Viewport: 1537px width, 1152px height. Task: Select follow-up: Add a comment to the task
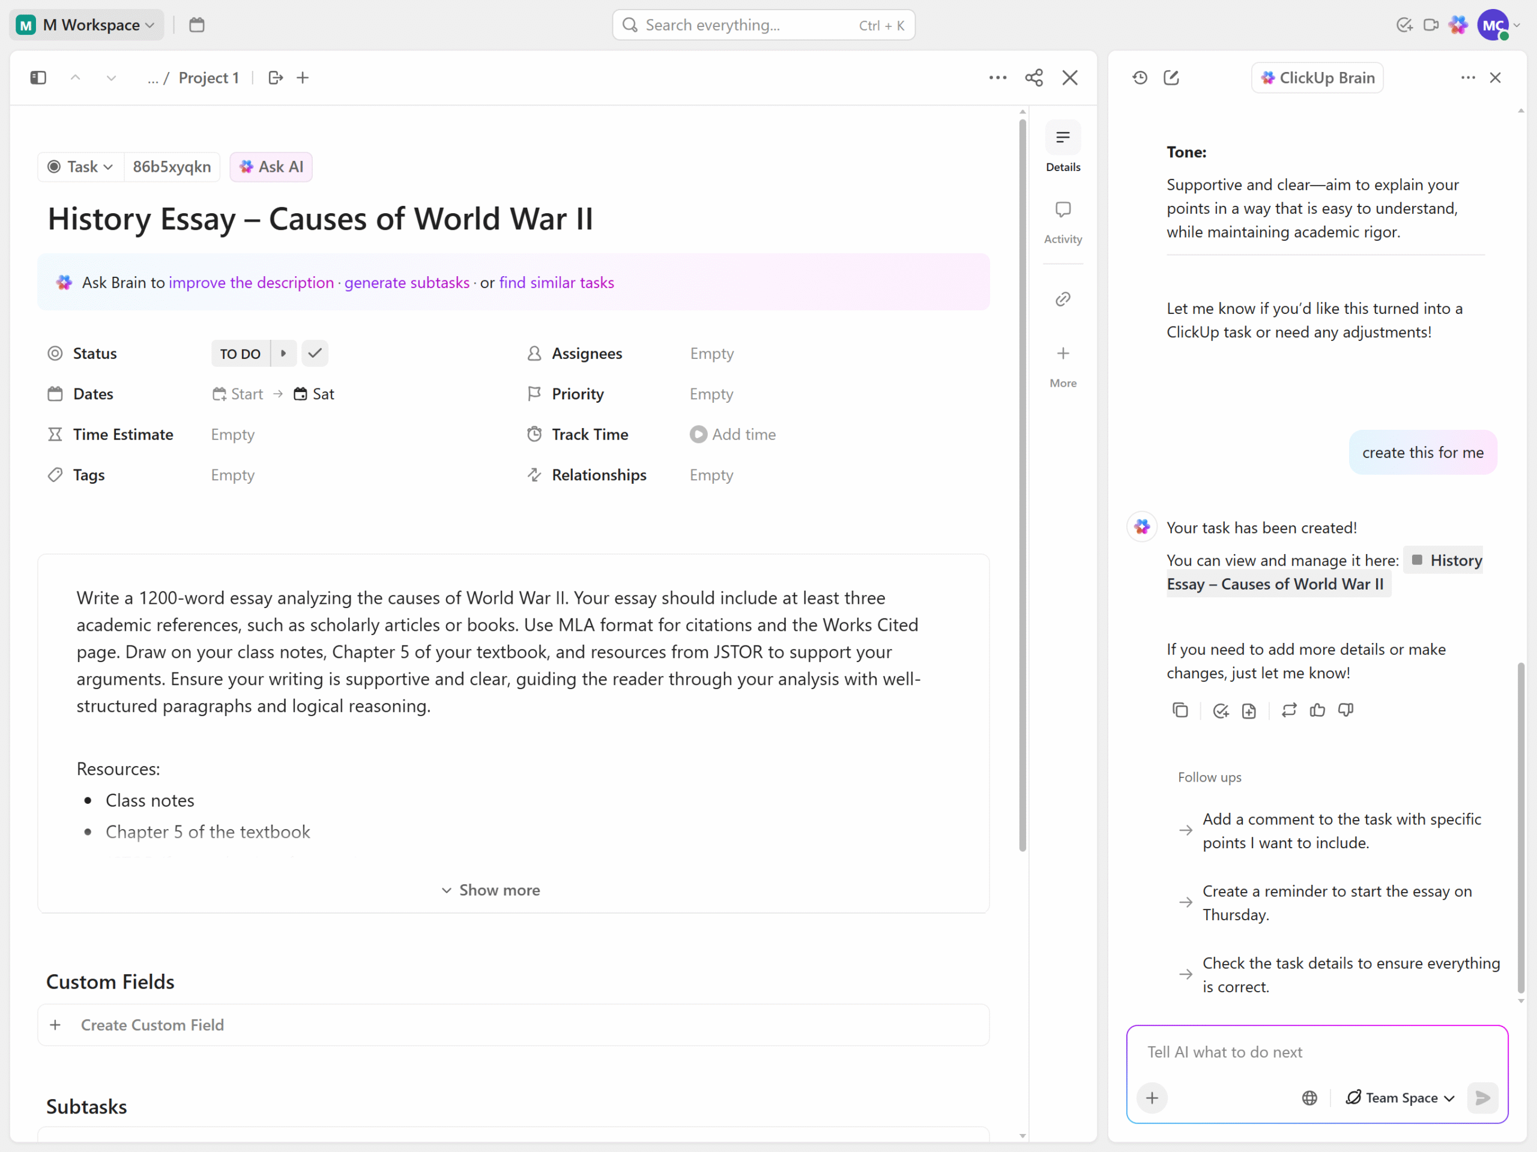point(1342,831)
